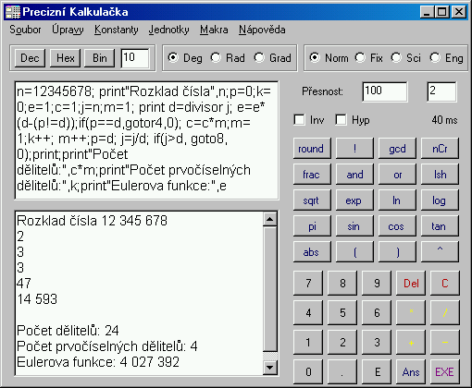This screenshot has height=388, width=472.
Task: Switch to Hex number base
Action: click(66, 58)
